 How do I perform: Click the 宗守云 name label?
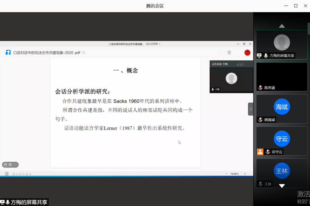[x=277, y=152]
